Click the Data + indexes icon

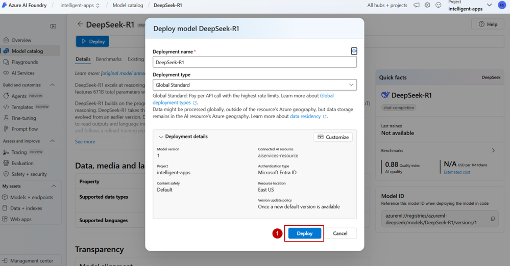5,208
